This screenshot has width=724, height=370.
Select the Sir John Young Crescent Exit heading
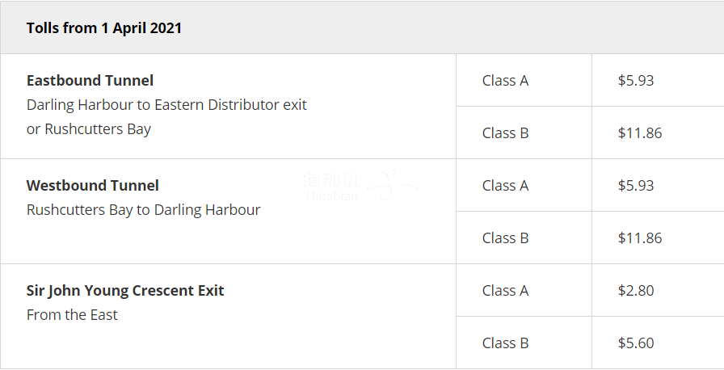point(125,291)
